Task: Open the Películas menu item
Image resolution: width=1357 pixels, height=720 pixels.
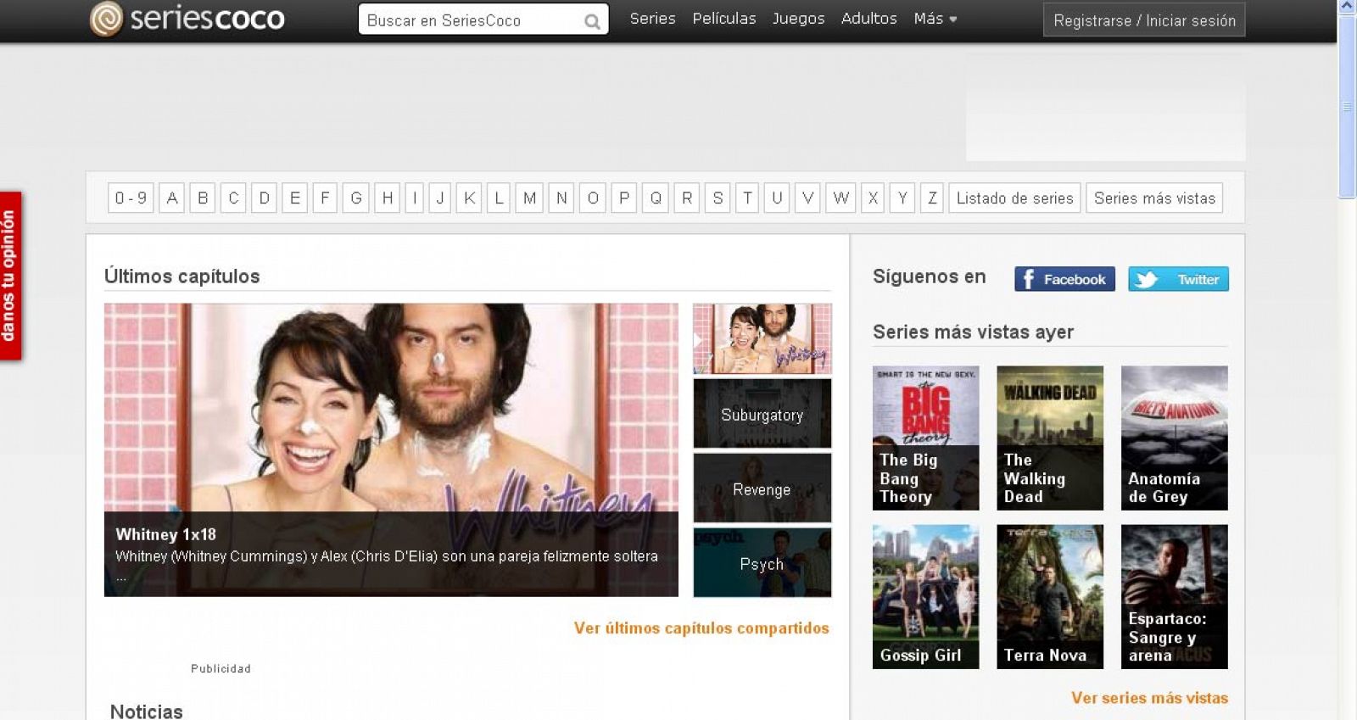Action: click(723, 19)
